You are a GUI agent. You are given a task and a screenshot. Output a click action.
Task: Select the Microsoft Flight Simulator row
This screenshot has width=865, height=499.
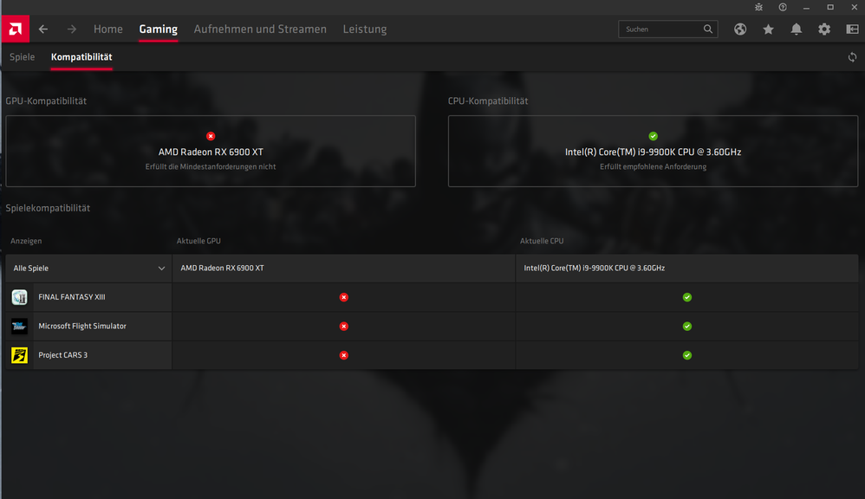tap(432, 327)
